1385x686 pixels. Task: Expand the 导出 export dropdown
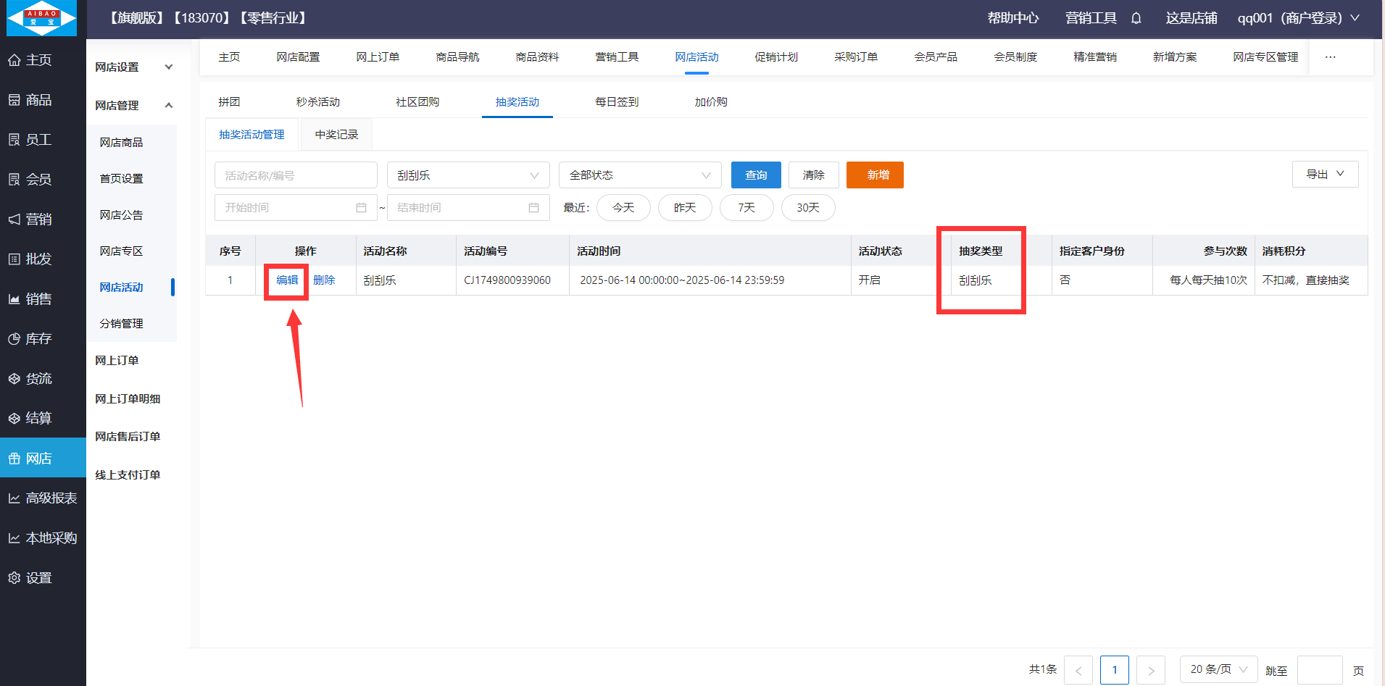(x=1324, y=175)
